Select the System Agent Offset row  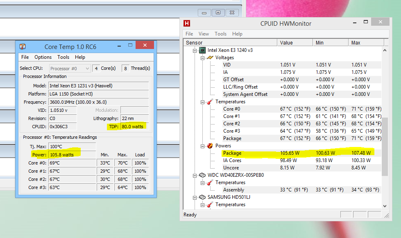pyautogui.click(x=302, y=95)
